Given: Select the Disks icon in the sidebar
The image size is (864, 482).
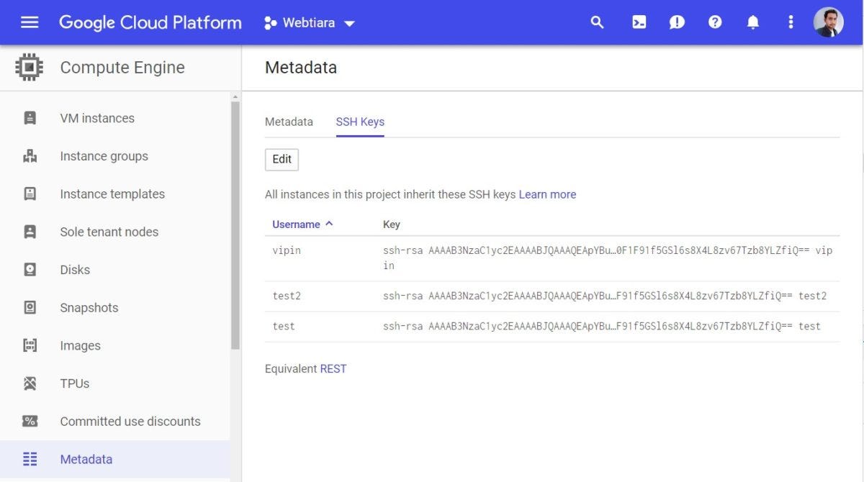Looking at the screenshot, I should [29, 269].
